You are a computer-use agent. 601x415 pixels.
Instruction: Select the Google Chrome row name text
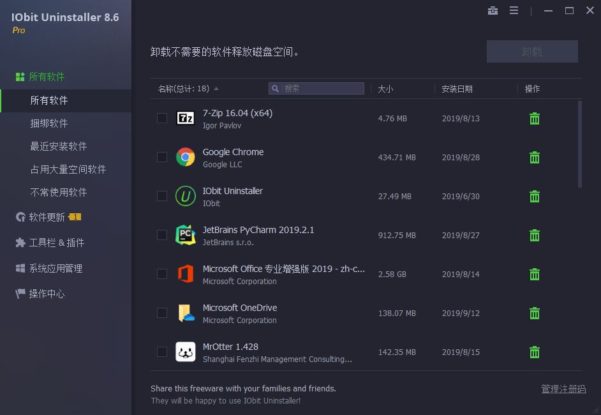click(233, 152)
